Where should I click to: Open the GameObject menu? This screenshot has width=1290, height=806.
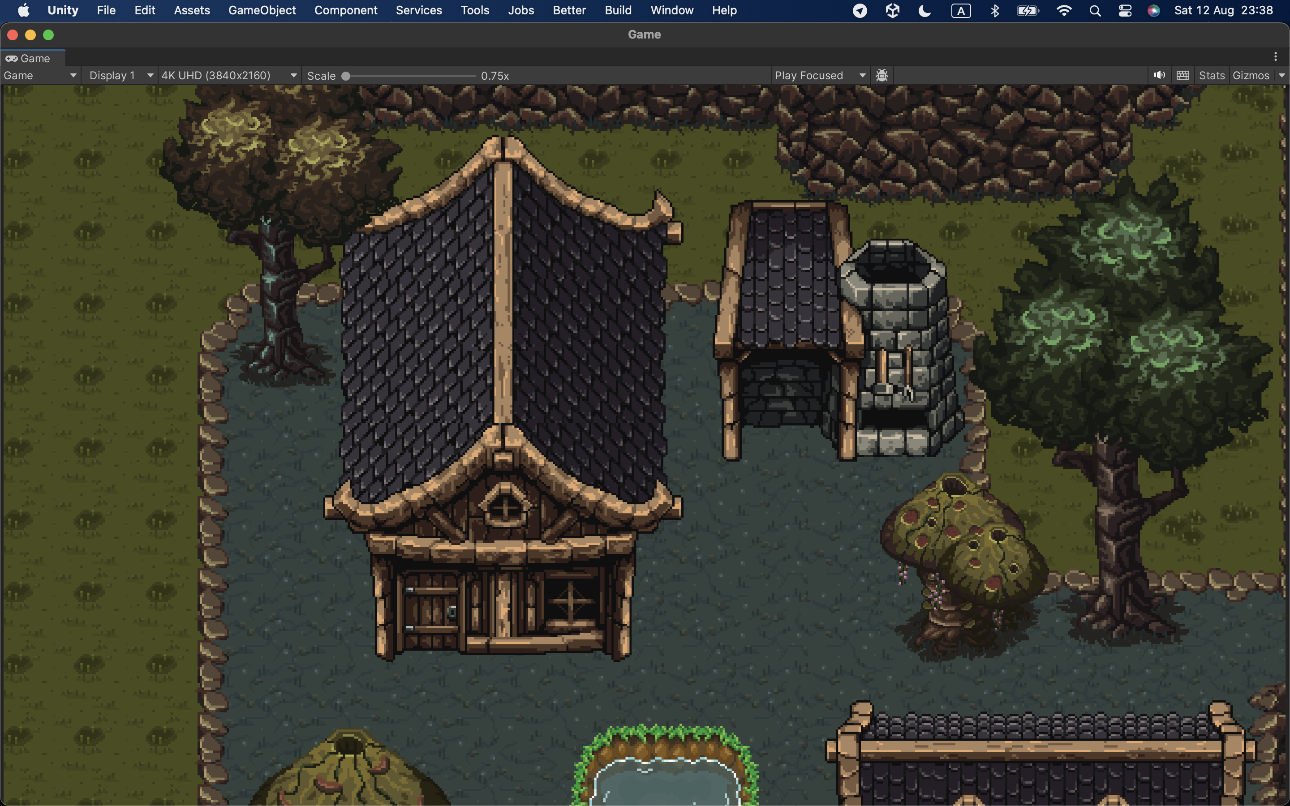(x=262, y=10)
